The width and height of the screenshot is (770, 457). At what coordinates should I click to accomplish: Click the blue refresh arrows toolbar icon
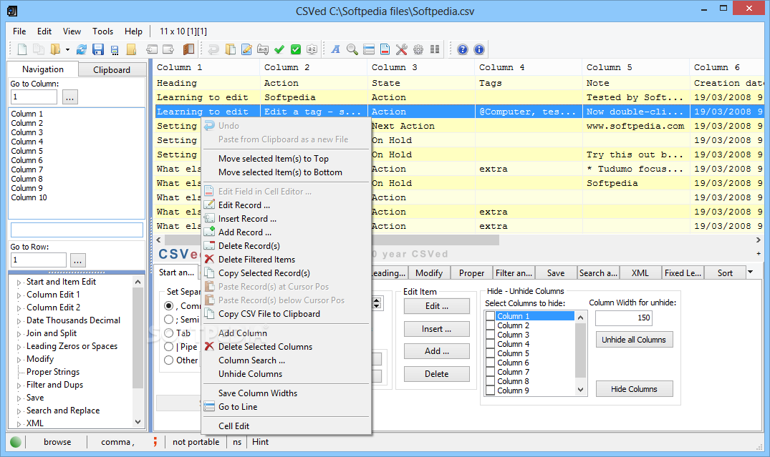tap(82, 49)
